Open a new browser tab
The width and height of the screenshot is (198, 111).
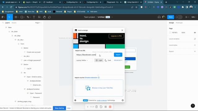tap(166, 2)
